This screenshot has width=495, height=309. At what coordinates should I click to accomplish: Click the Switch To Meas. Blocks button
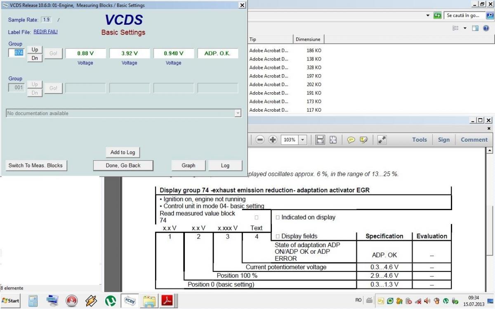pyautogui.click(x=36, y=165)
